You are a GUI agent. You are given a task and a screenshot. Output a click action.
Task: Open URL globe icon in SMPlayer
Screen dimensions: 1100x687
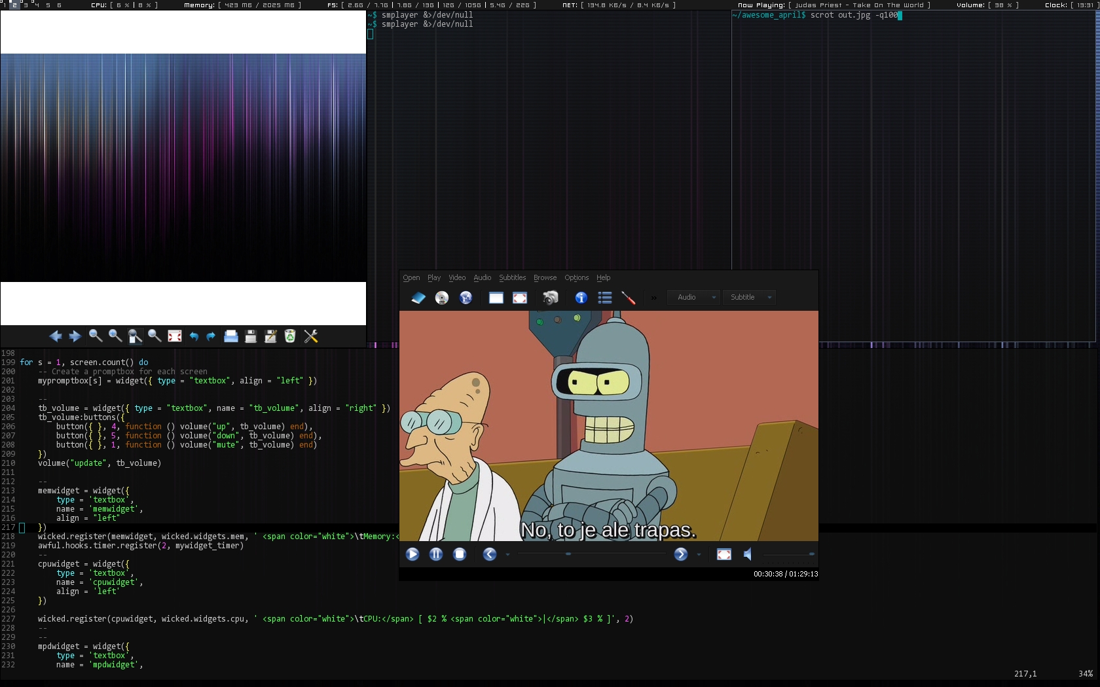click(466, 298)
